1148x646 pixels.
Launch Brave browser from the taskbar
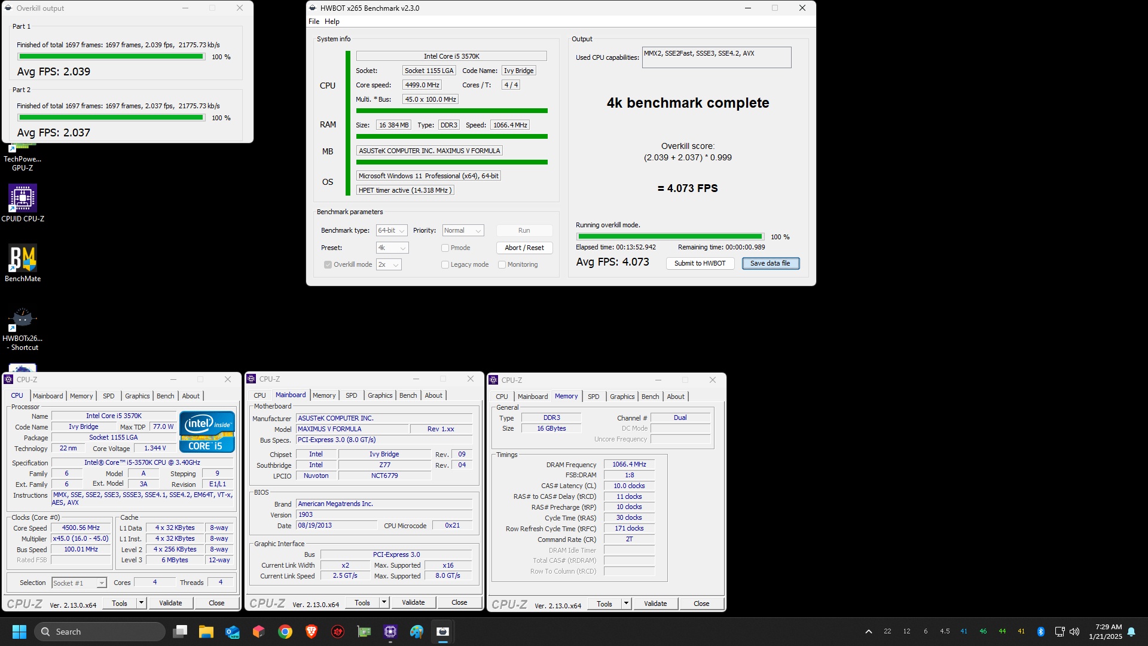point(312,632)
